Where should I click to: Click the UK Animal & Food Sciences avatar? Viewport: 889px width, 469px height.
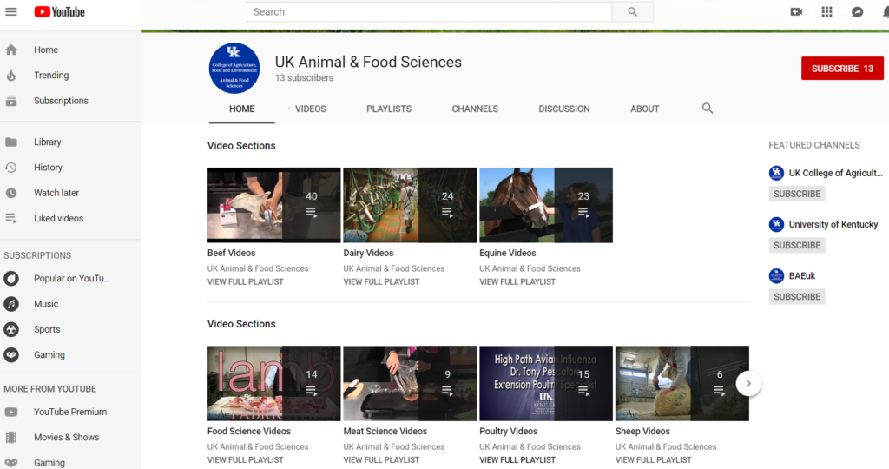tap(234, 68)
